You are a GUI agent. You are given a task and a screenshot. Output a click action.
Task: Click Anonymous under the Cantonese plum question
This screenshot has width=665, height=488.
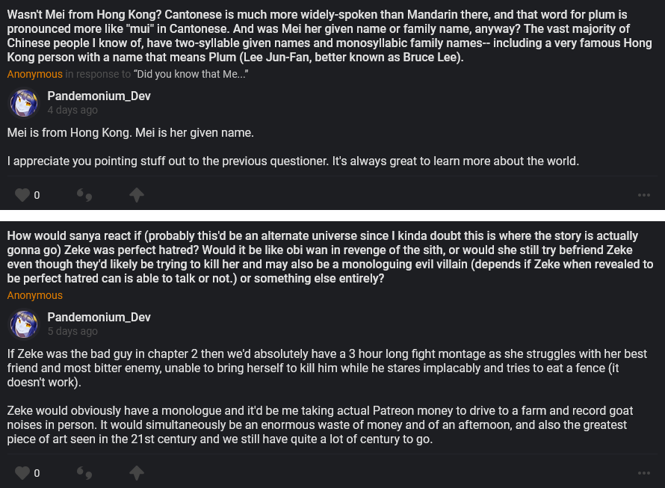(x=34, y=74)
